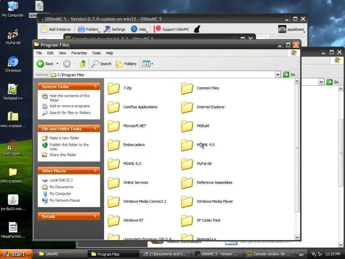Open Folders dropdown in UltimMC toolbar

(89, 29)
